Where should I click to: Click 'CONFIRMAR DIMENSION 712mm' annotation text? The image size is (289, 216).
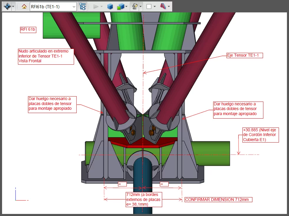pyautogui.click(x=218, y=200)
